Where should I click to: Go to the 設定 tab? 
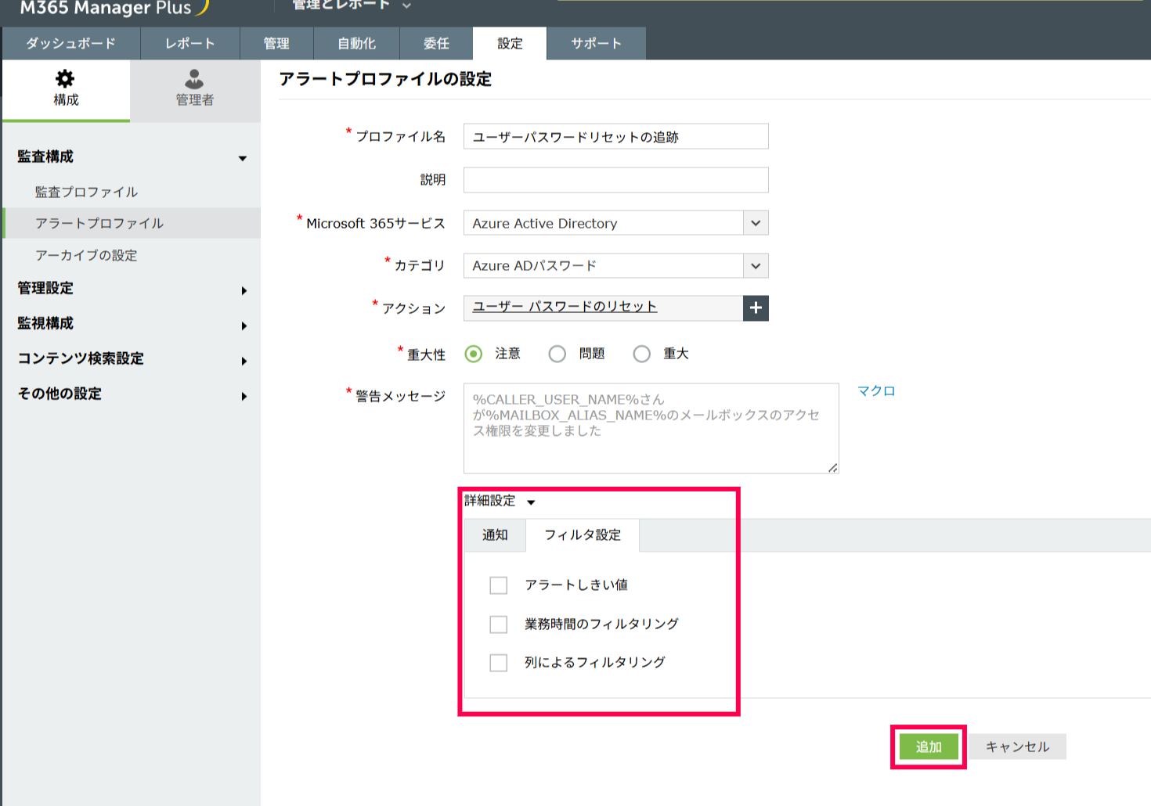coord(510,44)
